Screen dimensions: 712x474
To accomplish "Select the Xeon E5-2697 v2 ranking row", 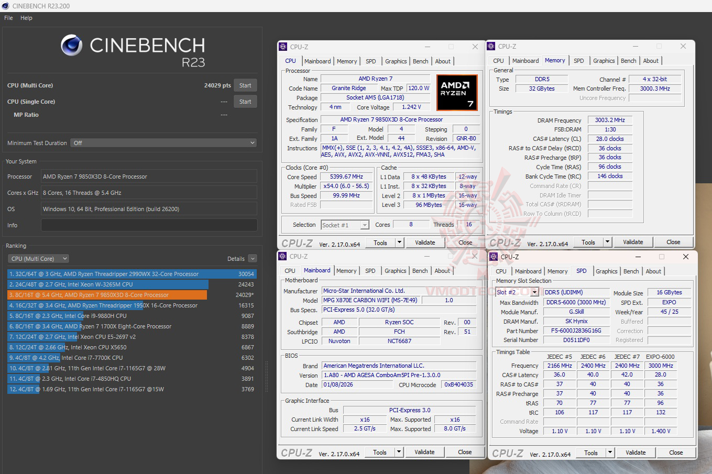I will coord(132,337).
